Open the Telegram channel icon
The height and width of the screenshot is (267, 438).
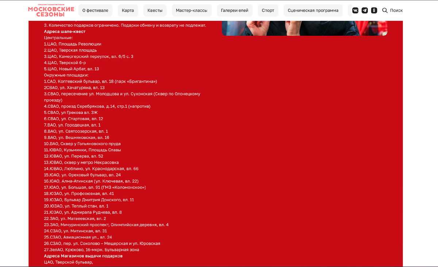[x=365, y=11]
